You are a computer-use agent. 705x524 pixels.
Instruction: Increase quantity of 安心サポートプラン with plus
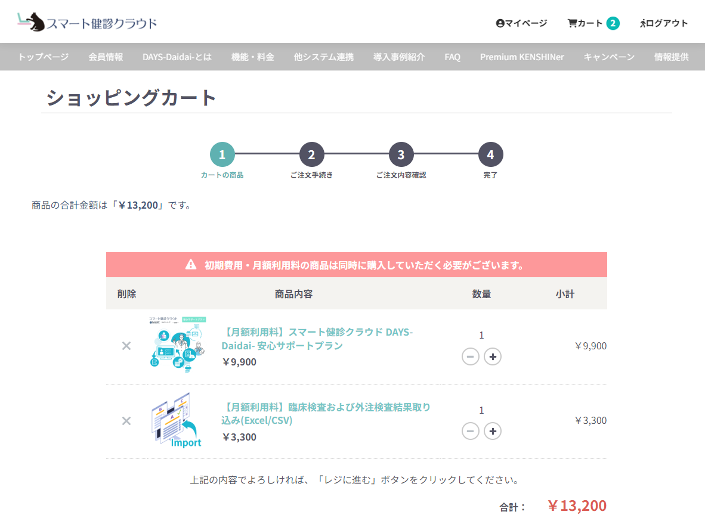pos(492,357)
